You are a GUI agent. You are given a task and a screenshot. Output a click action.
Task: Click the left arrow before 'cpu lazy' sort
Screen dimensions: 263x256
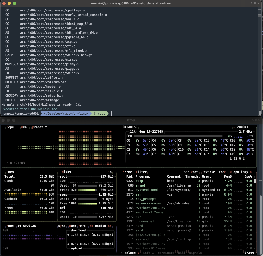[x=231, y=172]
